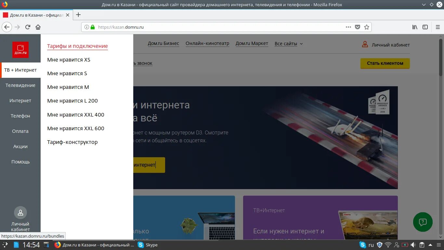Click the browser forward arrow
The height and width of the screenshot is (250, 444).
(17, 27)
